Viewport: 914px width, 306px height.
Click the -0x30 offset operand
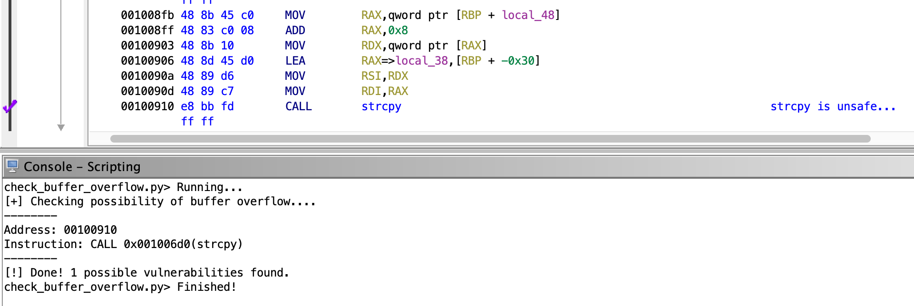[517, 61]
